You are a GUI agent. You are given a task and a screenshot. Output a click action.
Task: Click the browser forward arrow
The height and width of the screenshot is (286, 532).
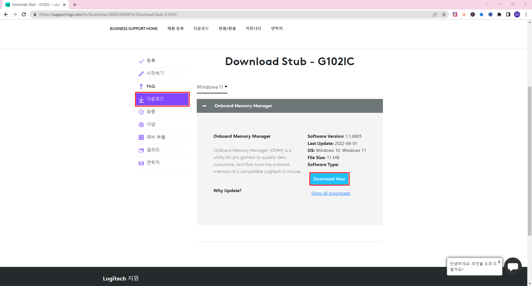(x=15, y=14)
